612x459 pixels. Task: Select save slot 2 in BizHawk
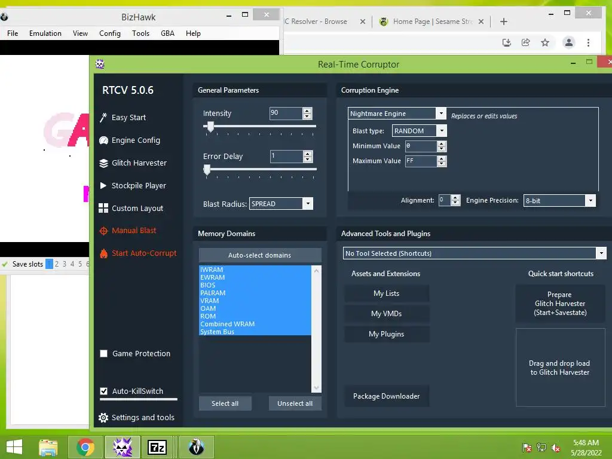pos(57,264)
